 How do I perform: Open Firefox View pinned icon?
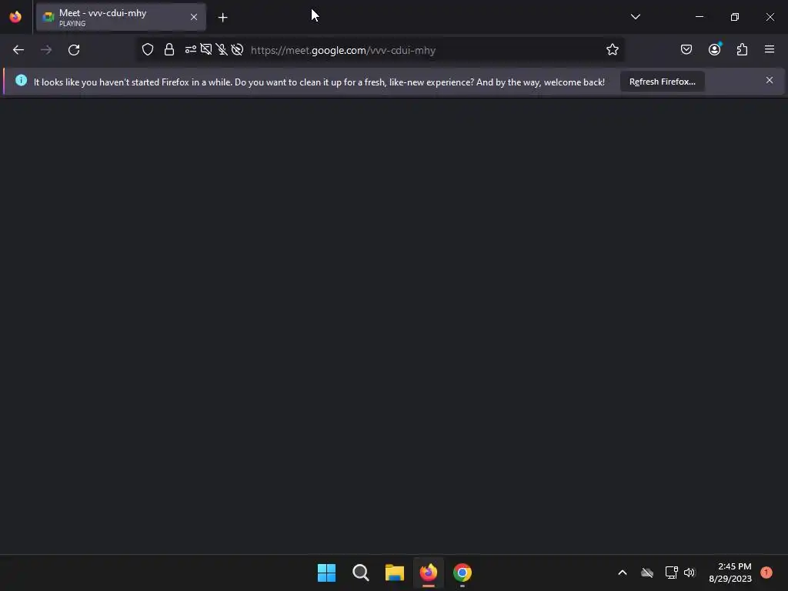(x=15, y=17)
